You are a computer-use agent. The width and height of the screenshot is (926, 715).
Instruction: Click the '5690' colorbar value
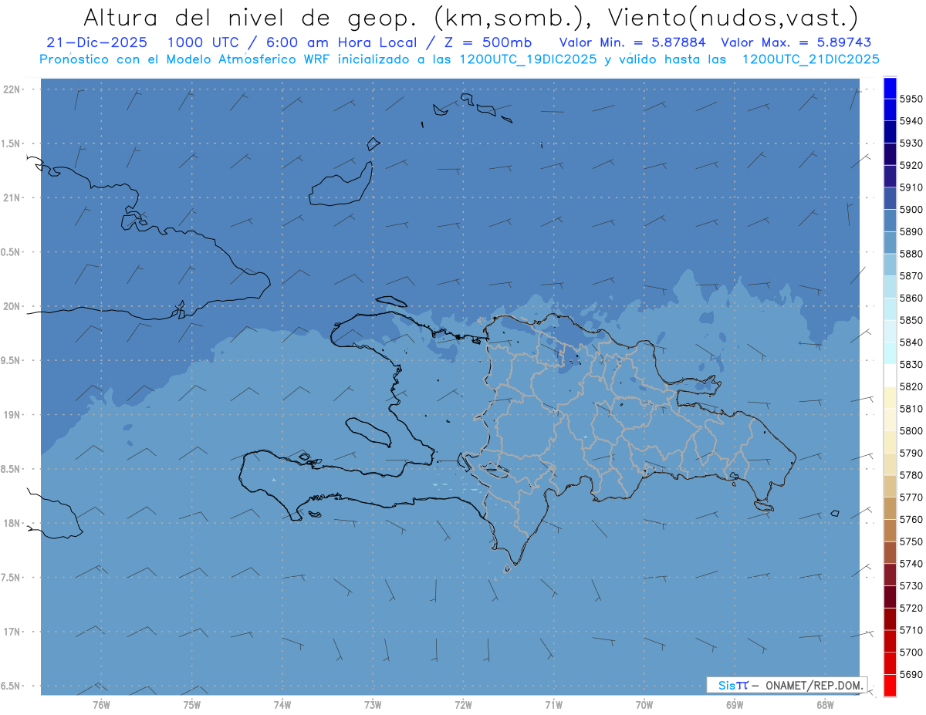[x=911, y=674]
